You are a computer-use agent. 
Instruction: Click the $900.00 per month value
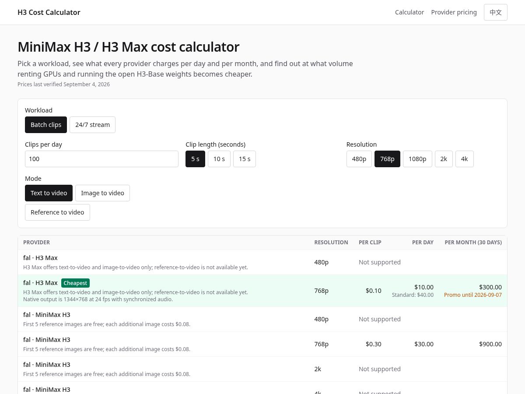coord(490,344)
